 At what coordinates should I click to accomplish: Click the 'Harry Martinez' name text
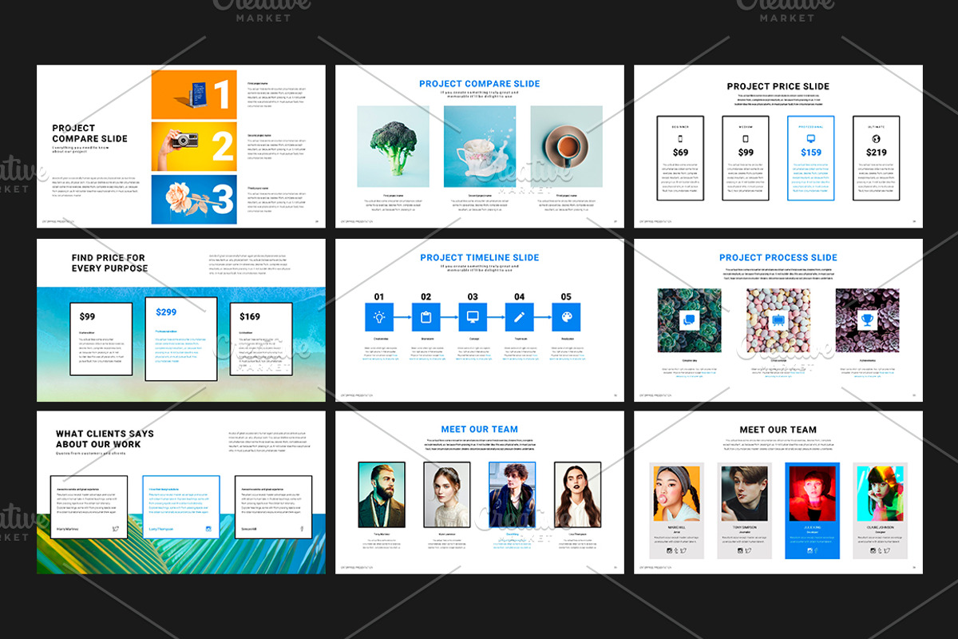tap(66, 529)
